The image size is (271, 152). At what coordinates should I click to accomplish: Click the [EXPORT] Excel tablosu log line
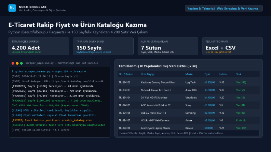[52, 120]
